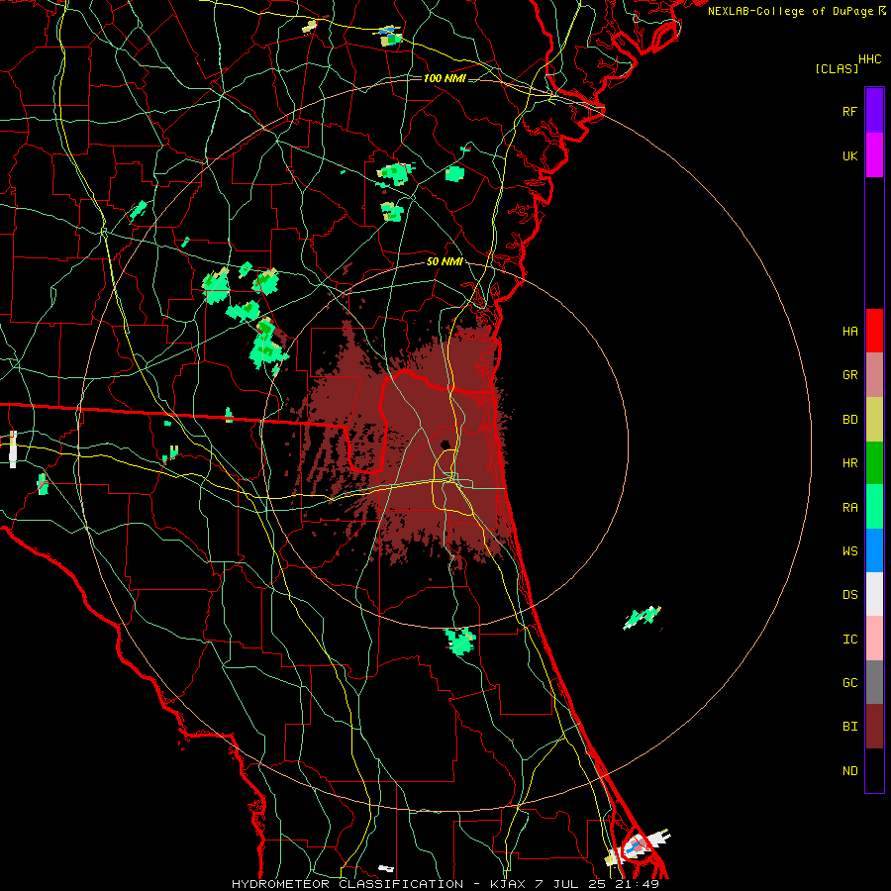This screenshot has height=891, width=891.
Task: Select the BD yellow legend swatch
Action: (874, 420)
